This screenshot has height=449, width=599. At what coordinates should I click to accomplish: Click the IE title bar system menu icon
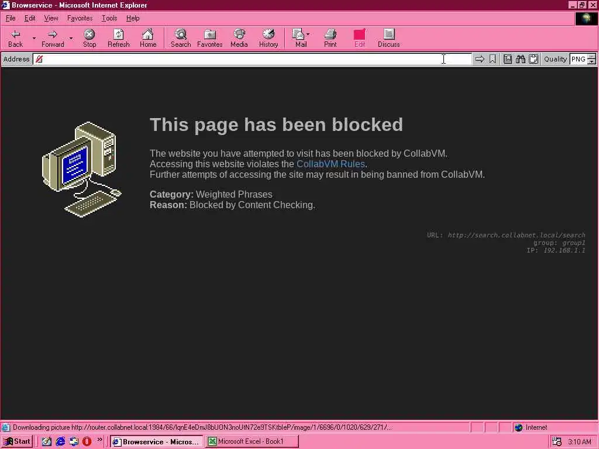[x=5, y=5]
